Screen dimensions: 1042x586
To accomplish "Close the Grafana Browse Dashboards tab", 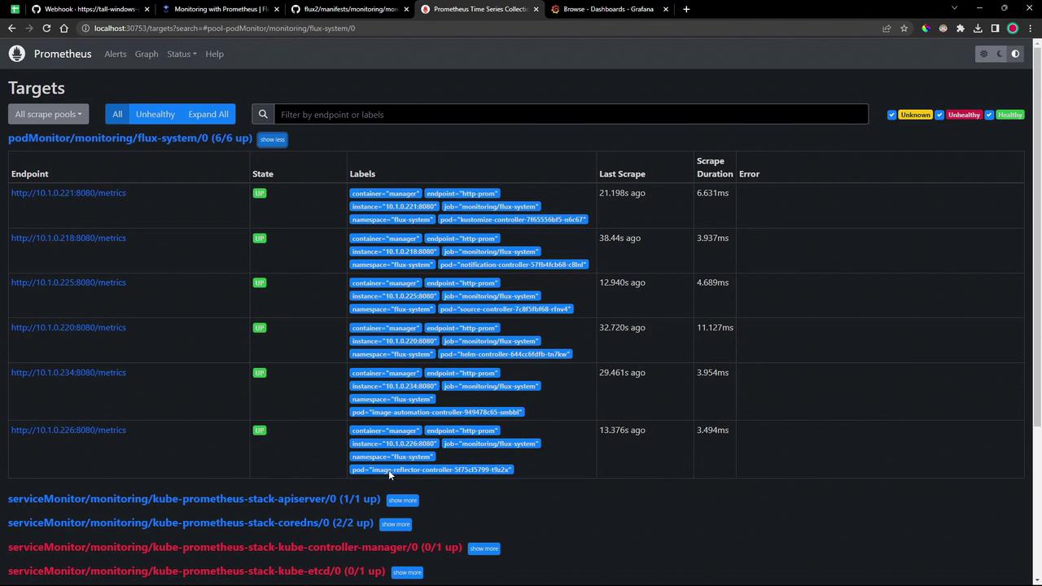I will [x=666, y=9].
